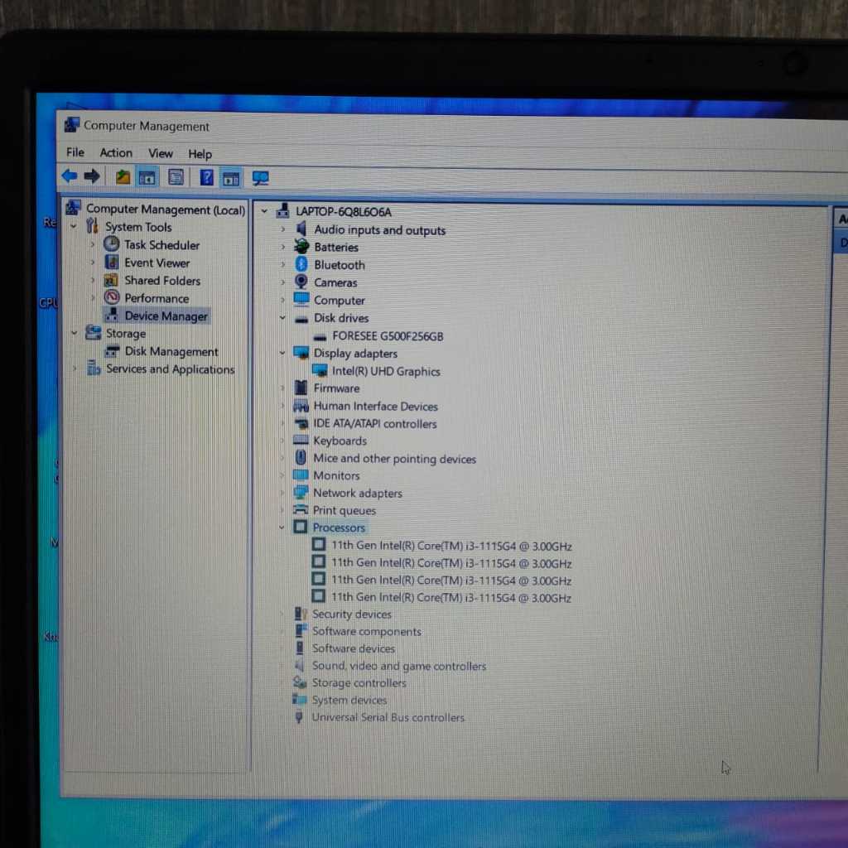848x848 pixels.
Task: Select Software devices category
Action: 353,648
